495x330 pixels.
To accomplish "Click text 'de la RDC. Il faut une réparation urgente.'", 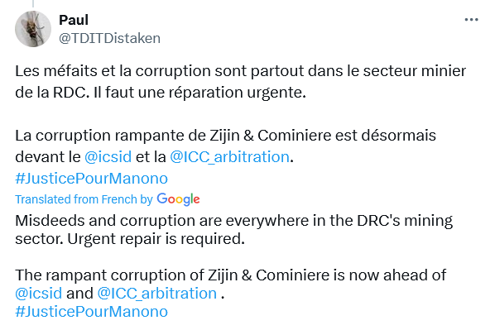I will pyautogui.click(x=161, y=93).
